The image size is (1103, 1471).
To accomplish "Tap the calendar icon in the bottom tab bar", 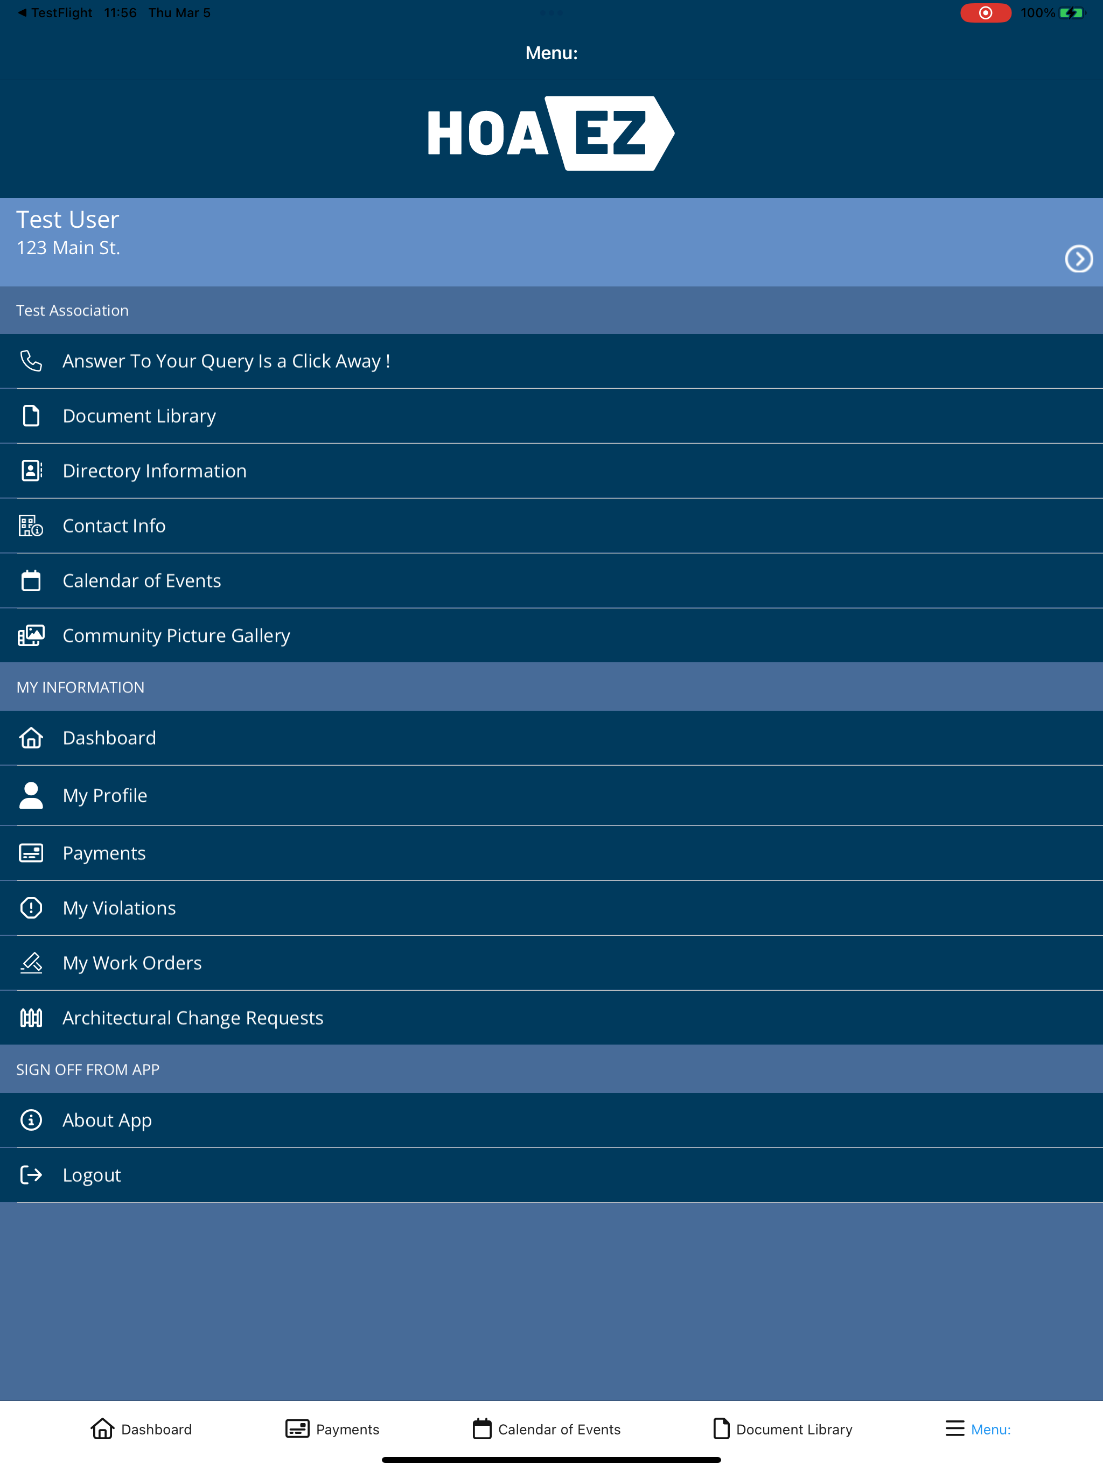I will click(483, 1428).
